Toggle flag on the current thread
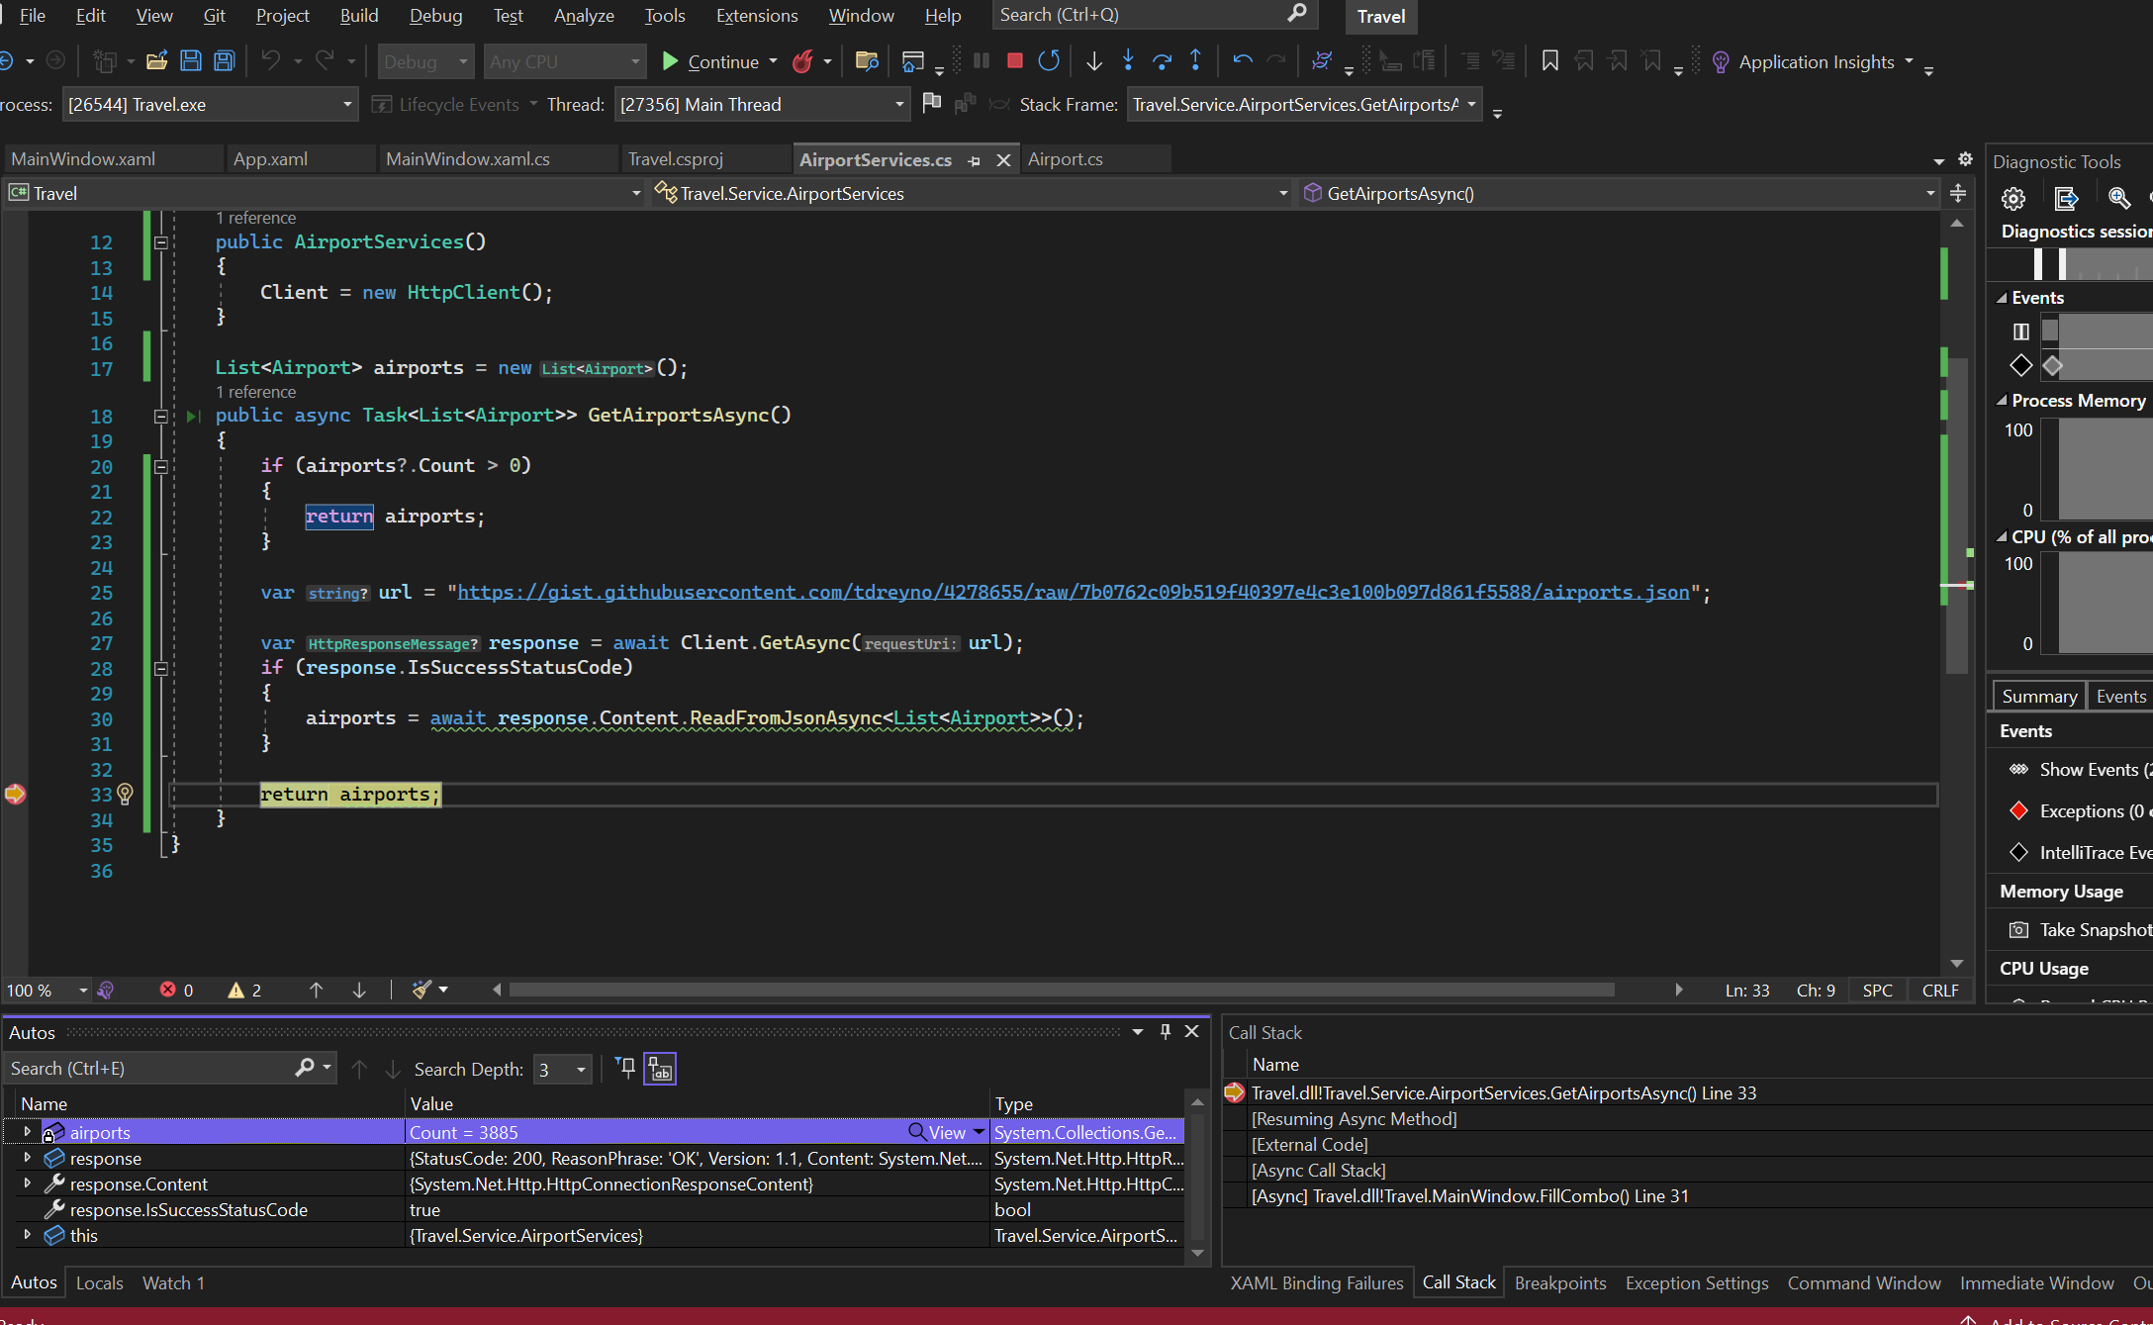The width and height of the screenshot is (2153, 1325). (931, 103)
